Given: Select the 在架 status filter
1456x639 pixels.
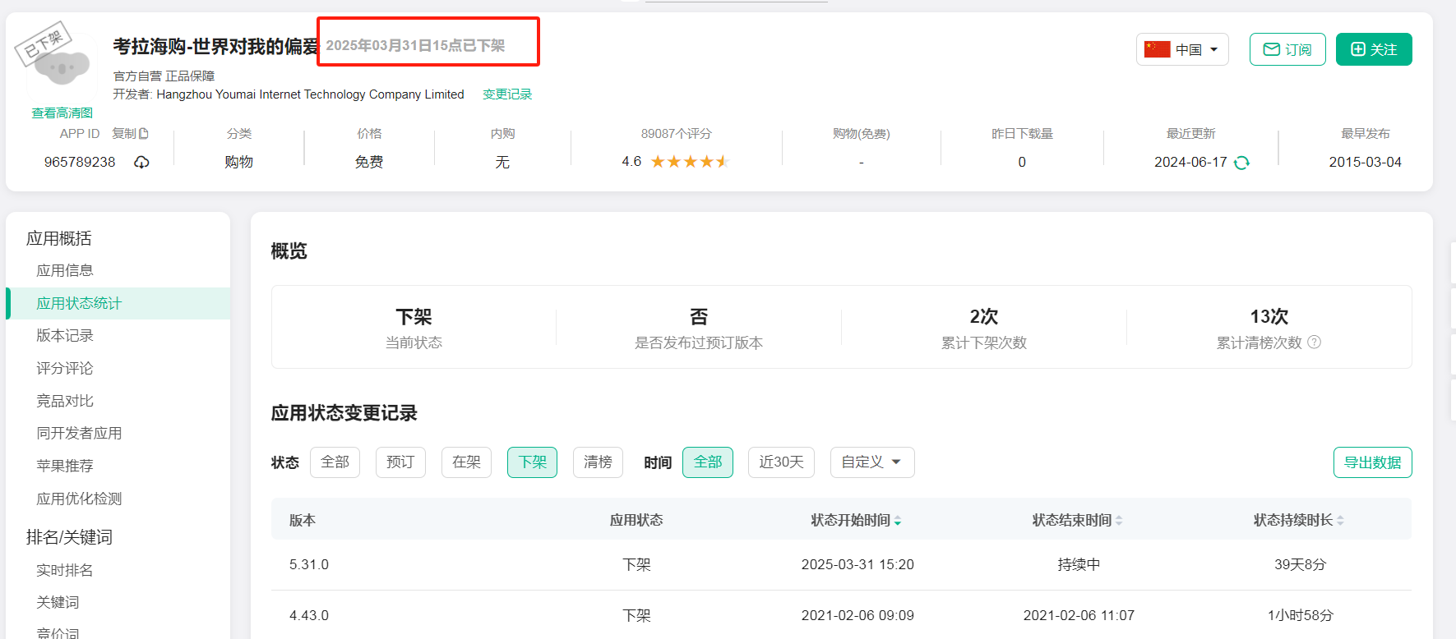Looking at the screenshot, I should [466, 462].
